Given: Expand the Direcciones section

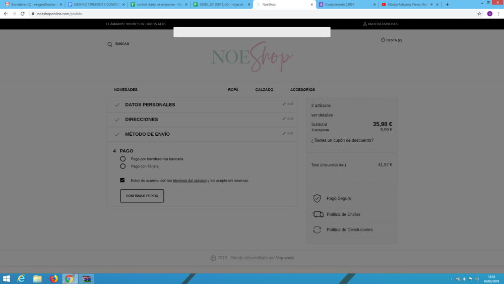Looking at the screenshot, I should pos(142,120).
